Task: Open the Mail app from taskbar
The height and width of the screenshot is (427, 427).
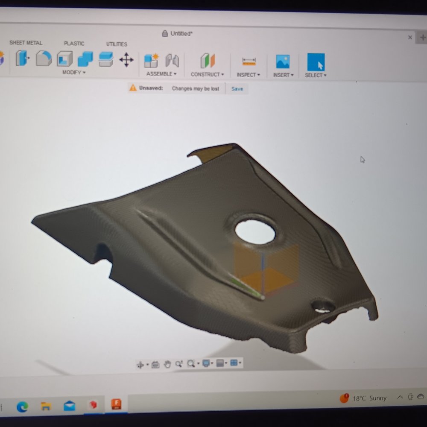Action: point(70,406)
